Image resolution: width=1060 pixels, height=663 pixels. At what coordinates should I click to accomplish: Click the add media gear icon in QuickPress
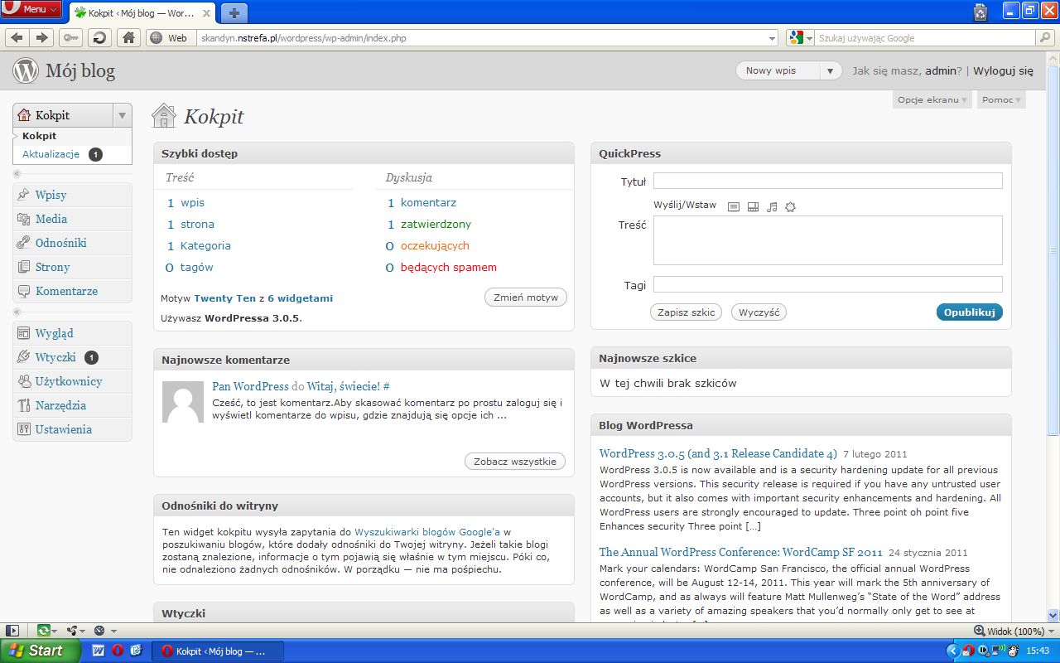click(790, 207)
